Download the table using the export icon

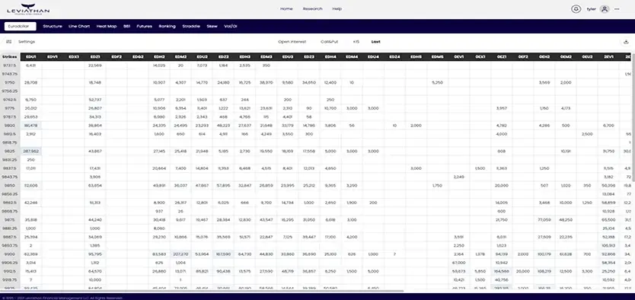[626, 41]
